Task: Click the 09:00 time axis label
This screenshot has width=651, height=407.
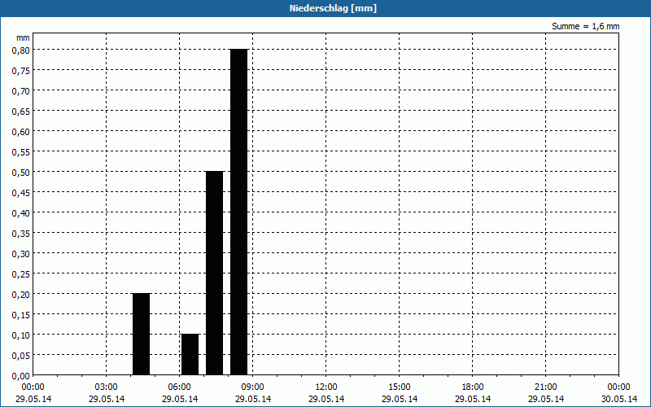Action: click(x=253, y=387)
